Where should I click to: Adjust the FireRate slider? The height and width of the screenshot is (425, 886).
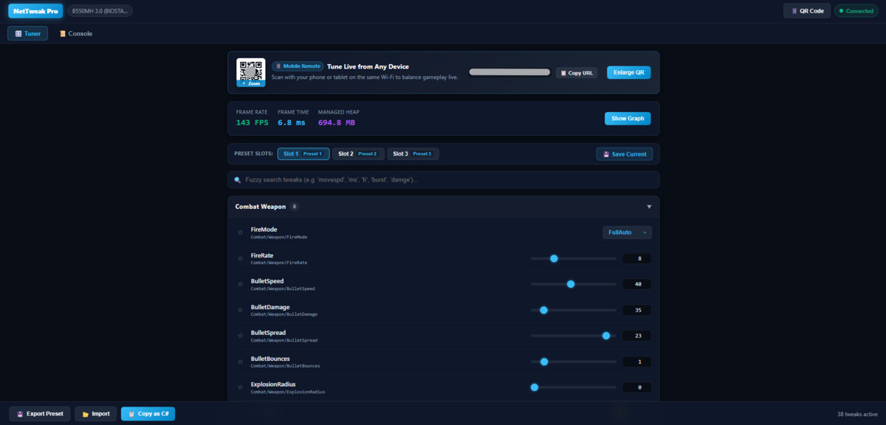[x=573, y=258]
